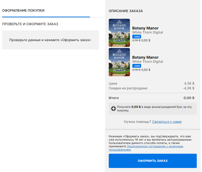Click the ПРОВЕРЬТЕ И ОФОРМИТЕ ЗАКАЗ section header
This screenshot has height=172, width=202.
point(30,24)
